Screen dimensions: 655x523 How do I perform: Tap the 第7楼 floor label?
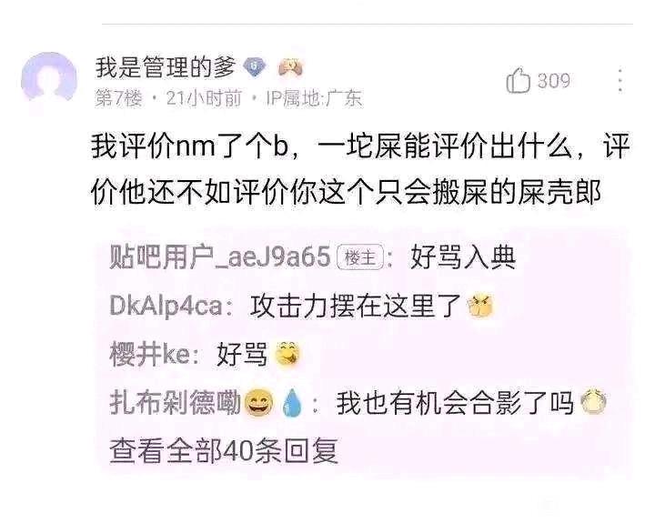118,99
